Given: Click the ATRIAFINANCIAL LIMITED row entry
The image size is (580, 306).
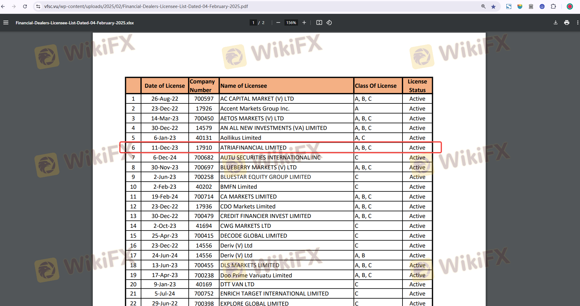Looking at the screenshot, I should [253, 148].
